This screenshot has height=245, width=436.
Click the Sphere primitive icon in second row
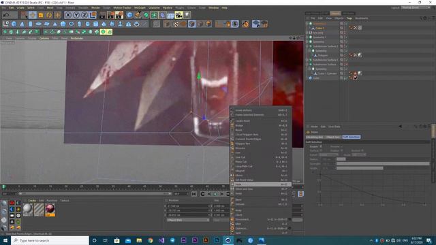click(63, 24)
